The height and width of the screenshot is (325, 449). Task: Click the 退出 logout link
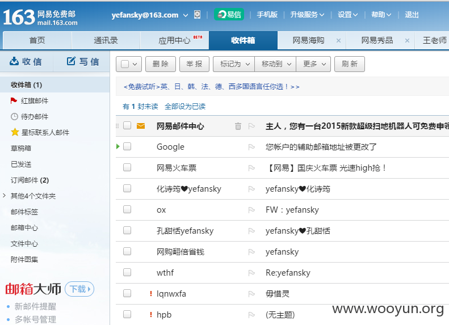pos(412,15)
